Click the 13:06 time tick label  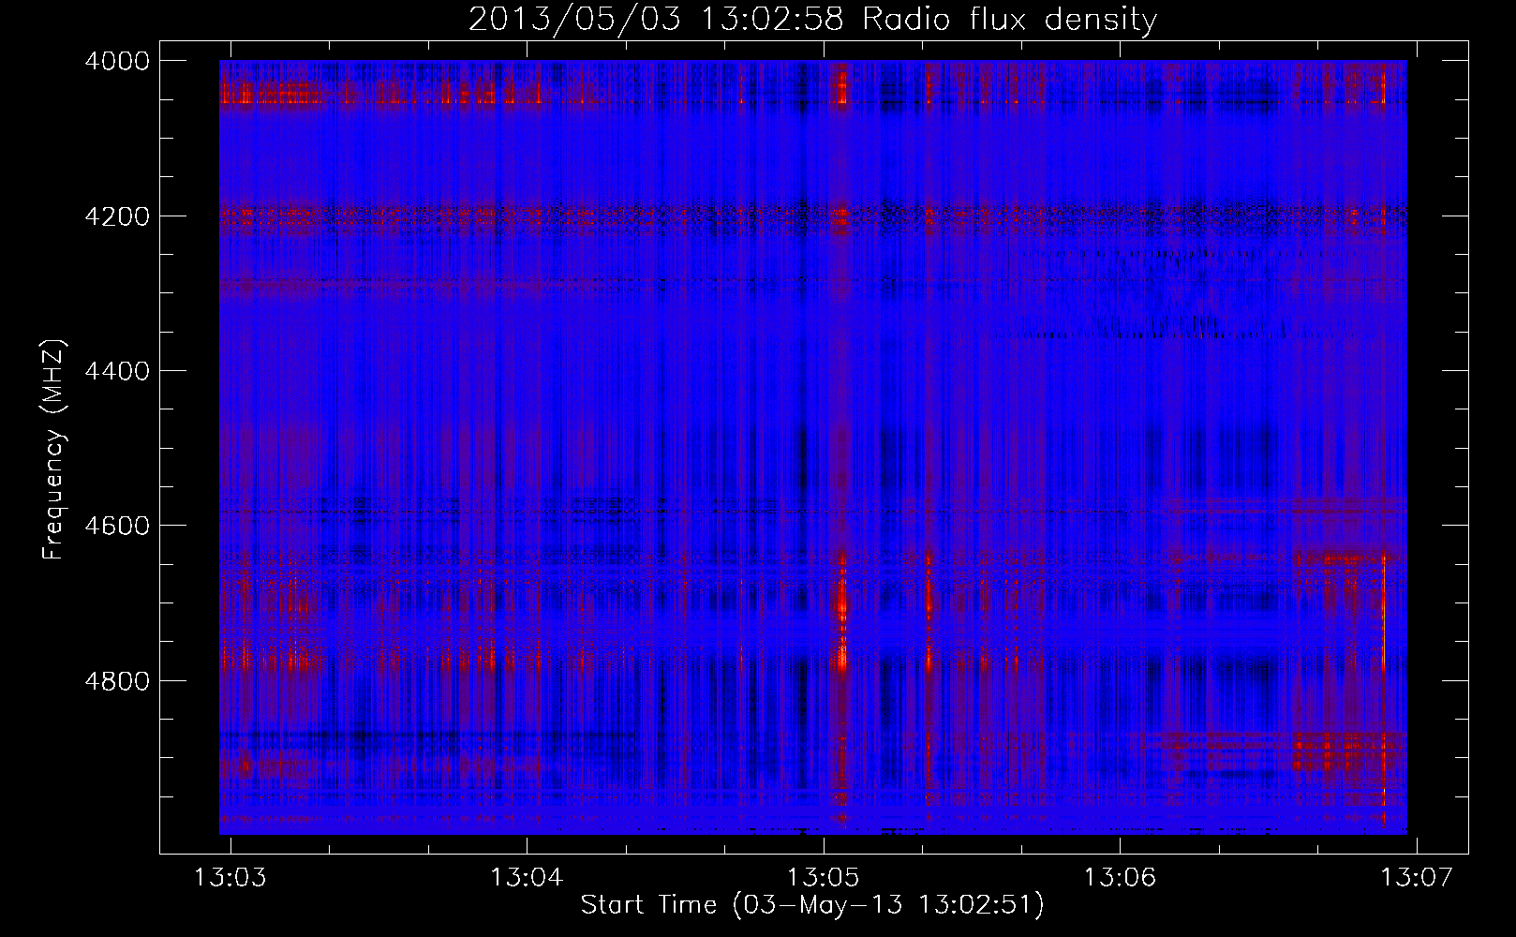(1120, 878)
